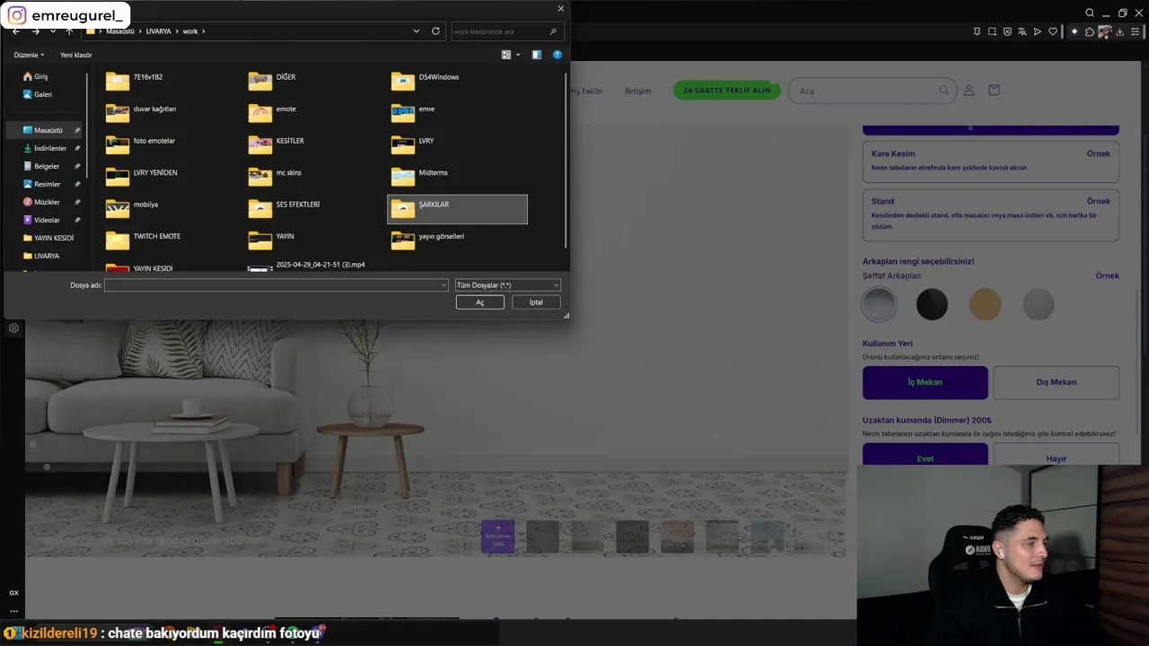Screen dimensions: 1149x646
Task: Create a new folder with Yeni klasör
Action: tap(76, 55)
